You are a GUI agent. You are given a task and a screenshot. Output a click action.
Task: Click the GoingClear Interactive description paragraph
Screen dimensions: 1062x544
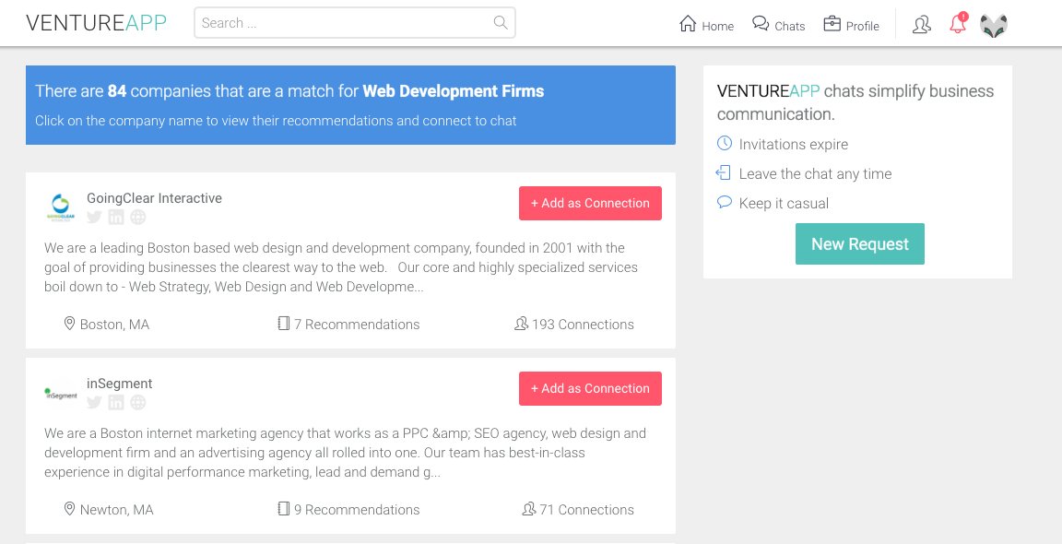[x=341, y=267]
